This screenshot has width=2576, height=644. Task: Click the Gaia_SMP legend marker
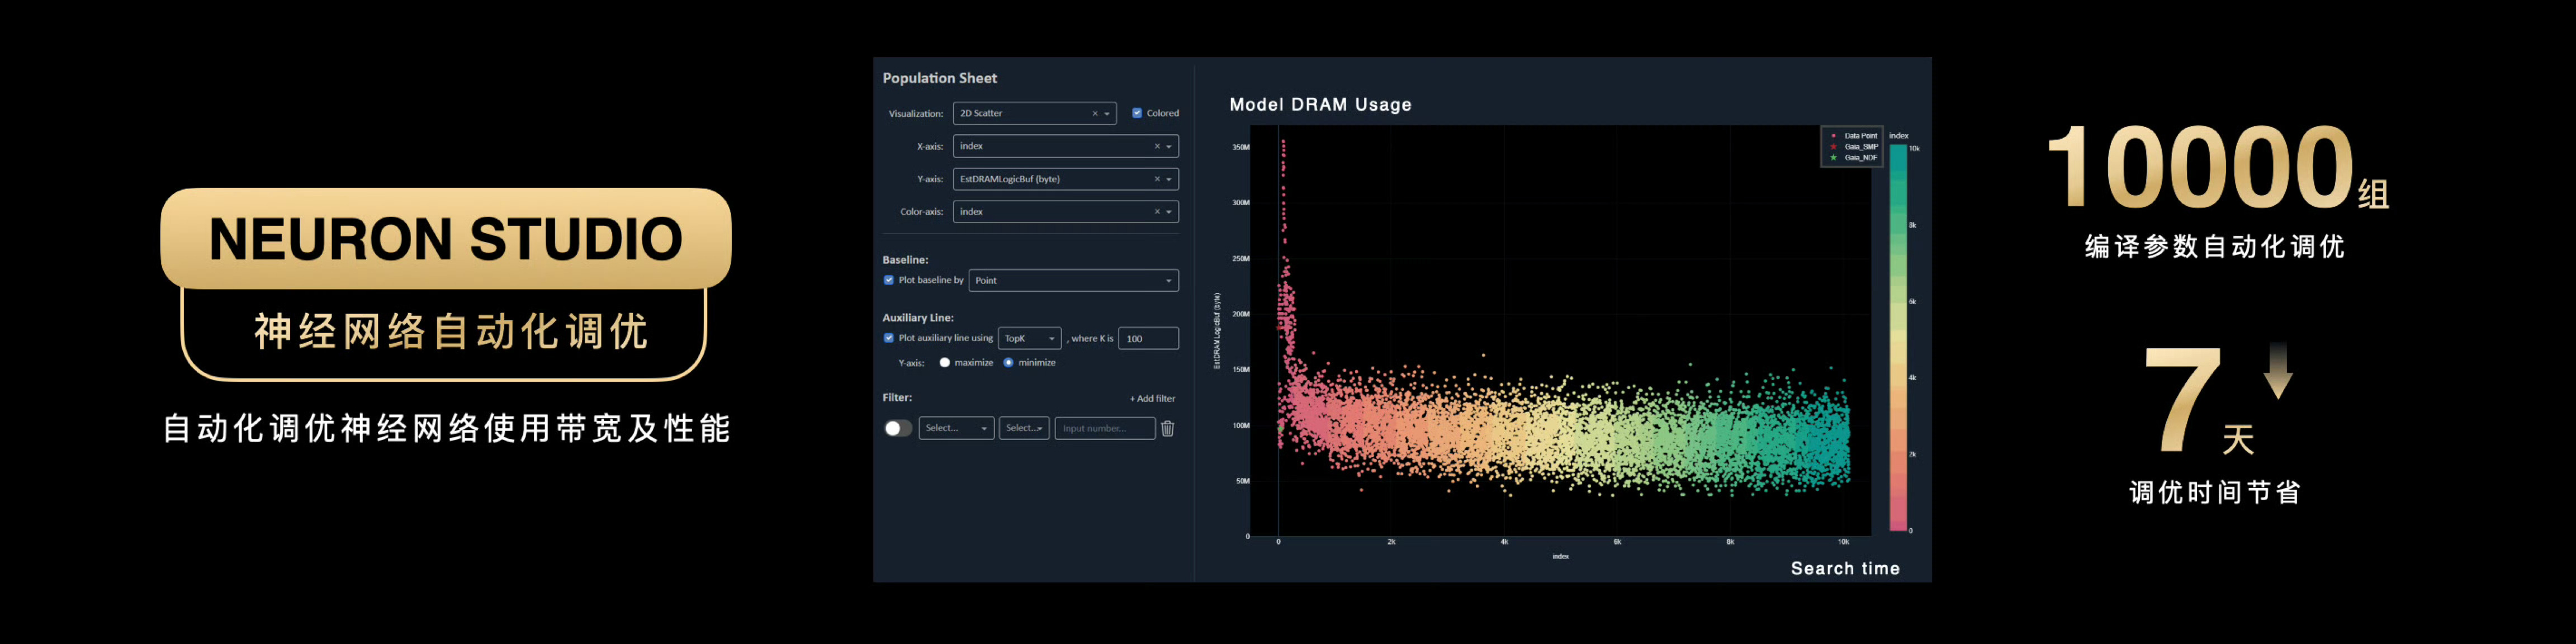pyautogui.click(x=1833, y=147)
